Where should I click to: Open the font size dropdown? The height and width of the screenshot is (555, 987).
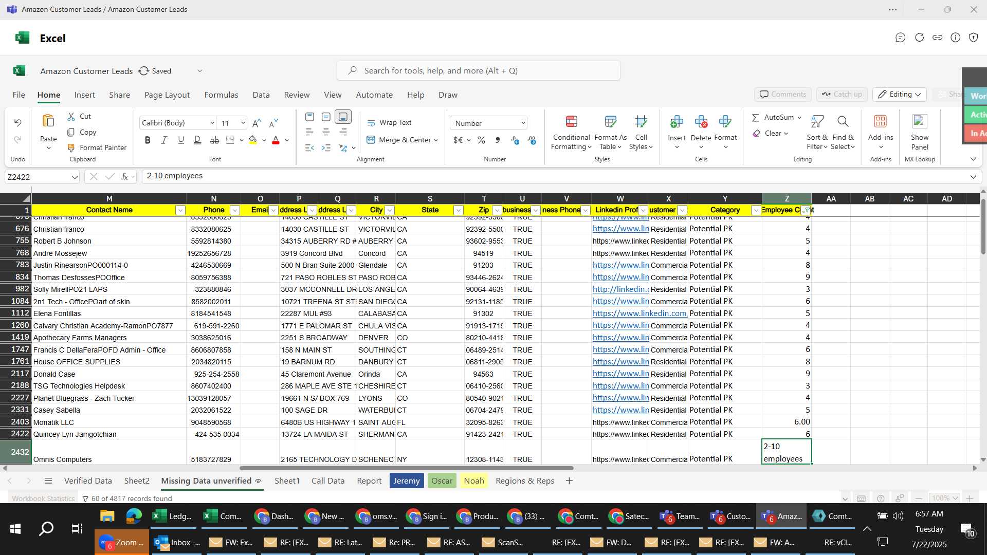pos(243,123)
